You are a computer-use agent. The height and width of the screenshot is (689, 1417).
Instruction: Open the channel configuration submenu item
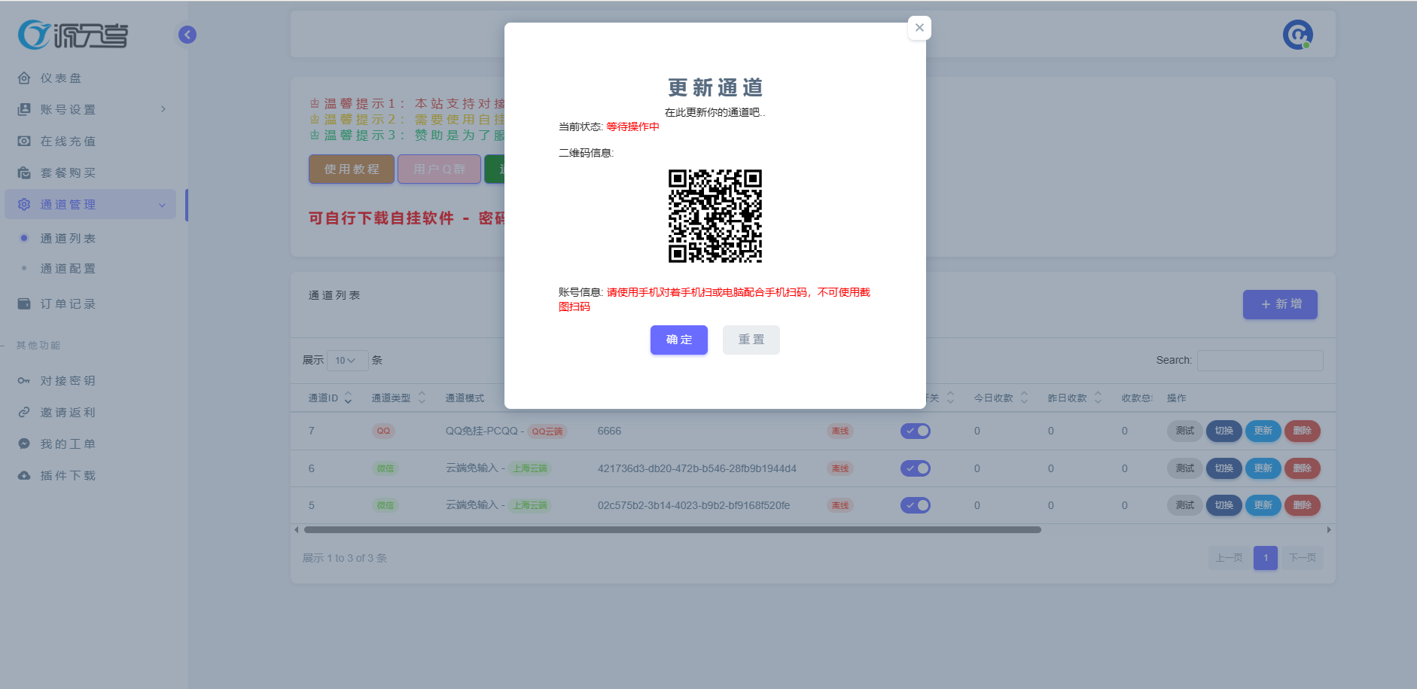pyautogui.click(x=68, y=269)
